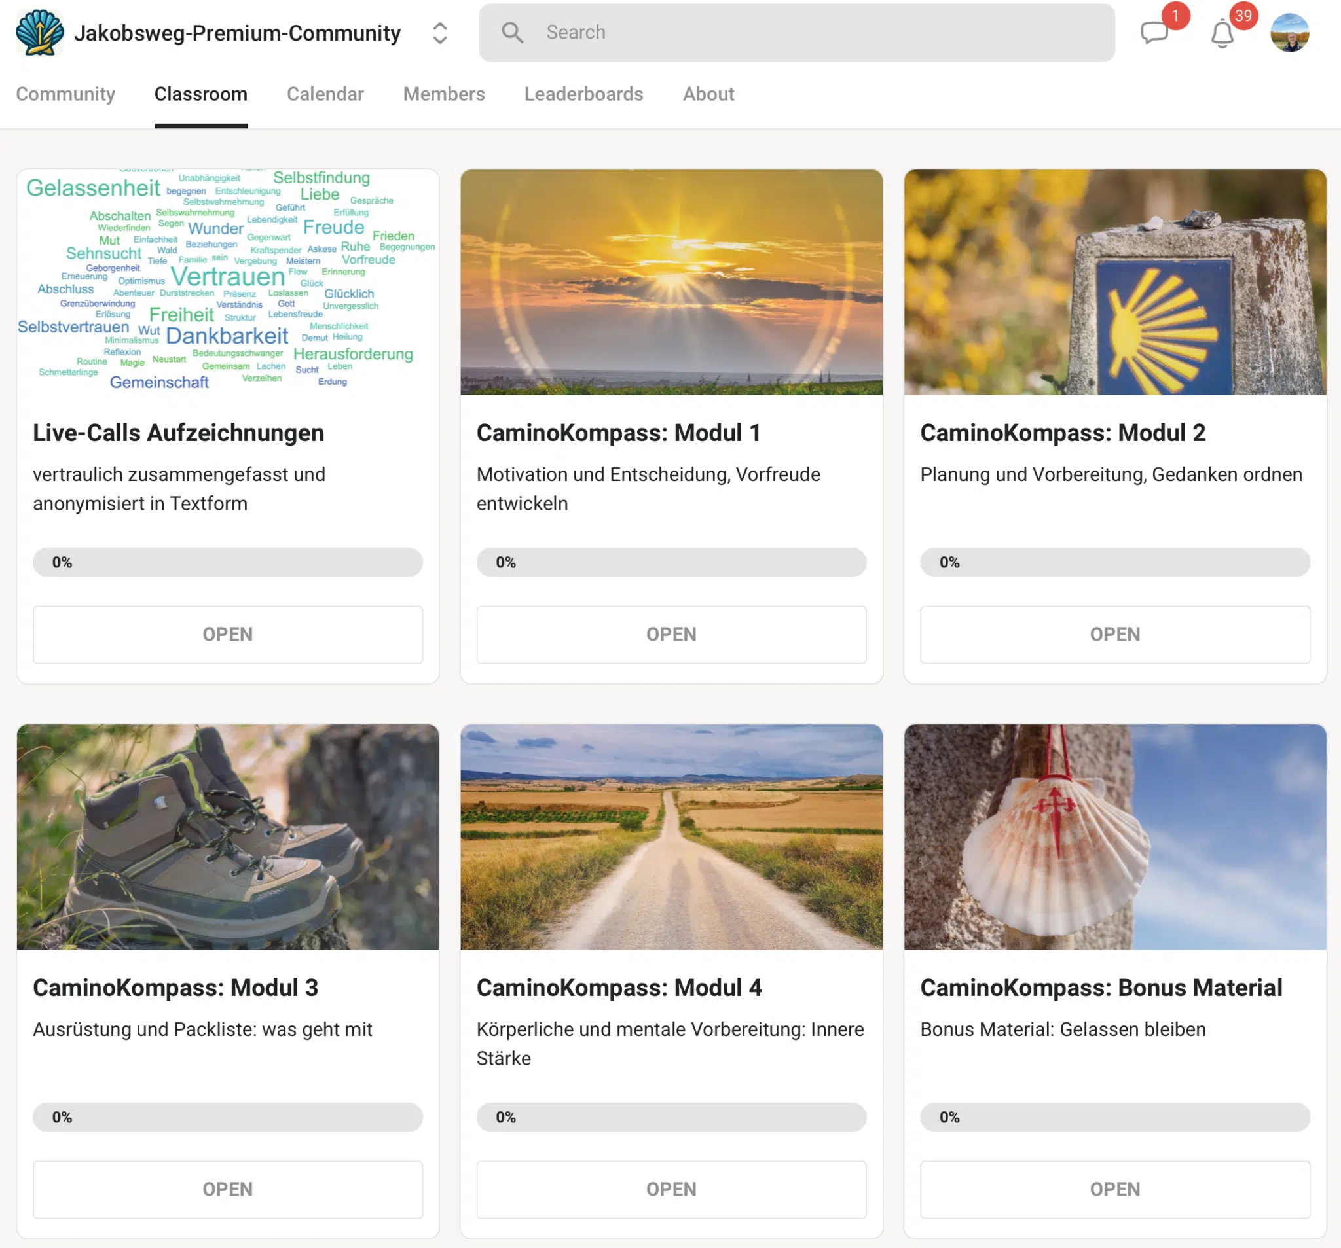Click the scallop shell waymarker image

click(1114, 282)
